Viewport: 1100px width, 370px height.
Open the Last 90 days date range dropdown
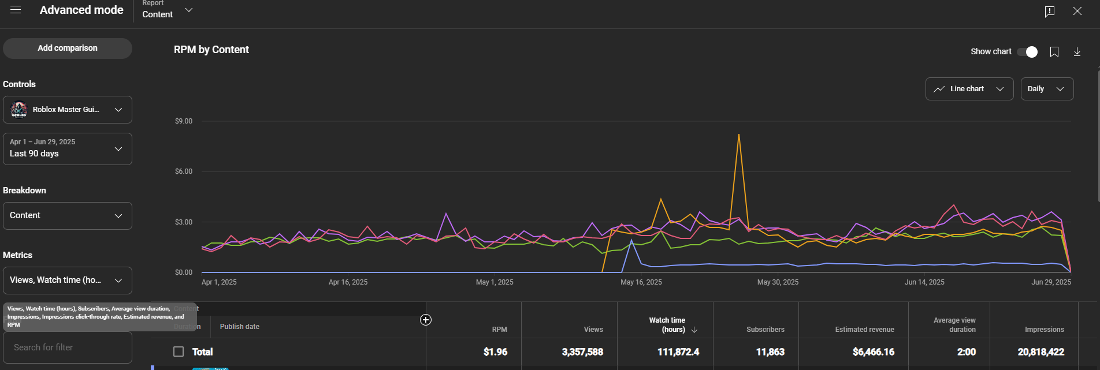[x=68, y=149]
